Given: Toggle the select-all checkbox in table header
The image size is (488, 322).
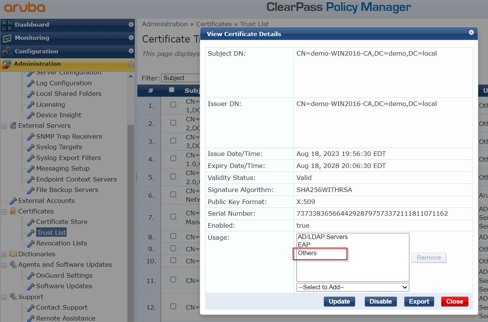Looking at the screenshot, I should coord(172,90).
